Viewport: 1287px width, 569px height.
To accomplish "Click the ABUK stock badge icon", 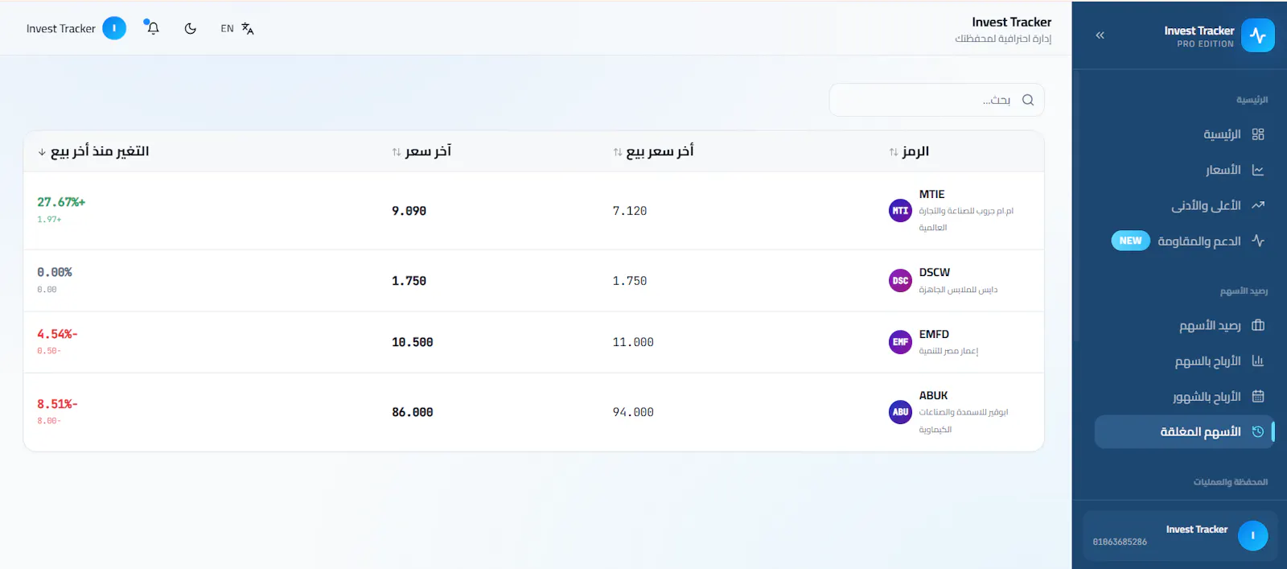I will [x=900, y=412].
